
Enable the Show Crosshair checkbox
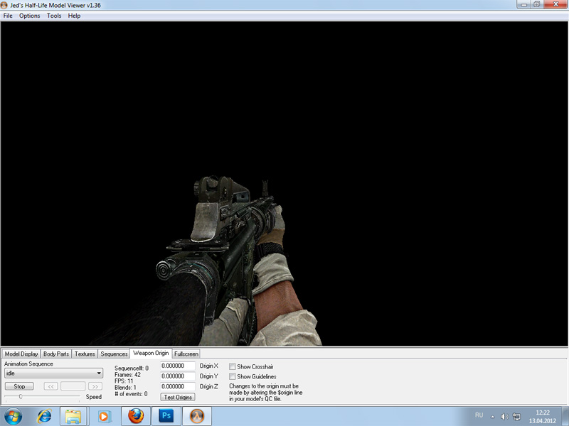[x=233, y=366]
